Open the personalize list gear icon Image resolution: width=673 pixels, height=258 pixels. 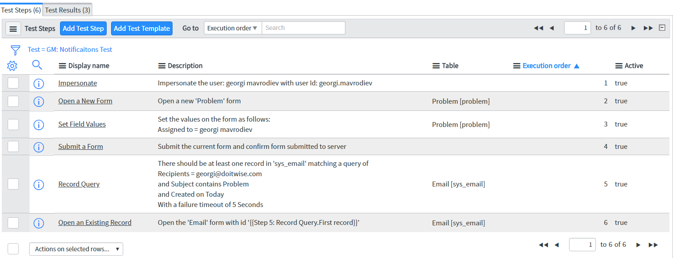12,65
